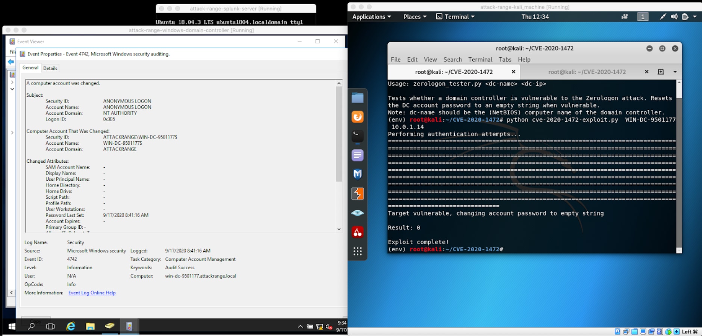
Task: Launch Burp Suite from the Kali dock
Action: tap(357, 193)
